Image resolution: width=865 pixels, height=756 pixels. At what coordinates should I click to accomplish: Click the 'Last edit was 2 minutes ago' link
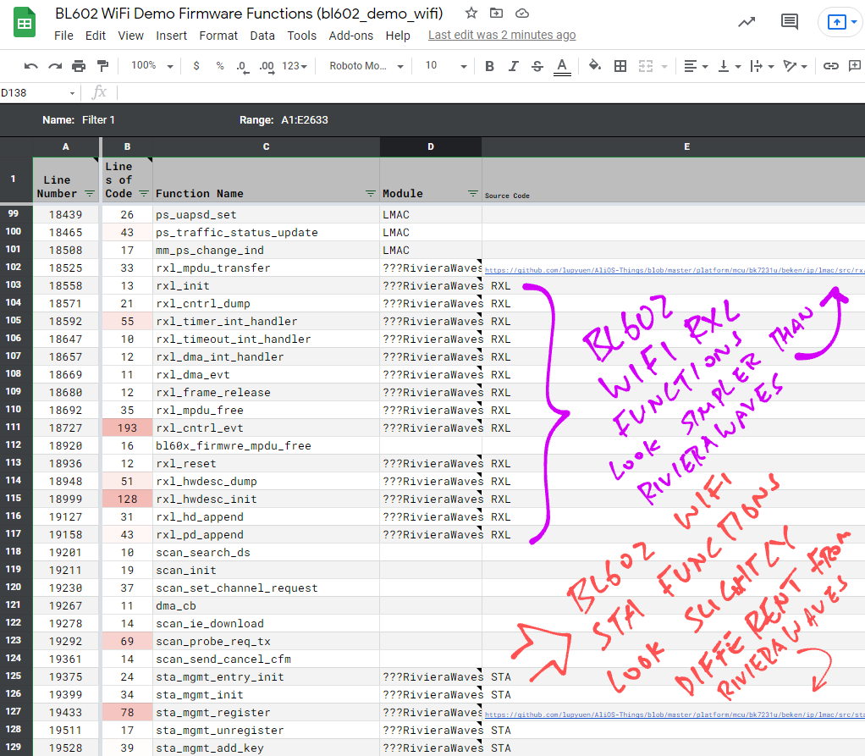[502, 36]
